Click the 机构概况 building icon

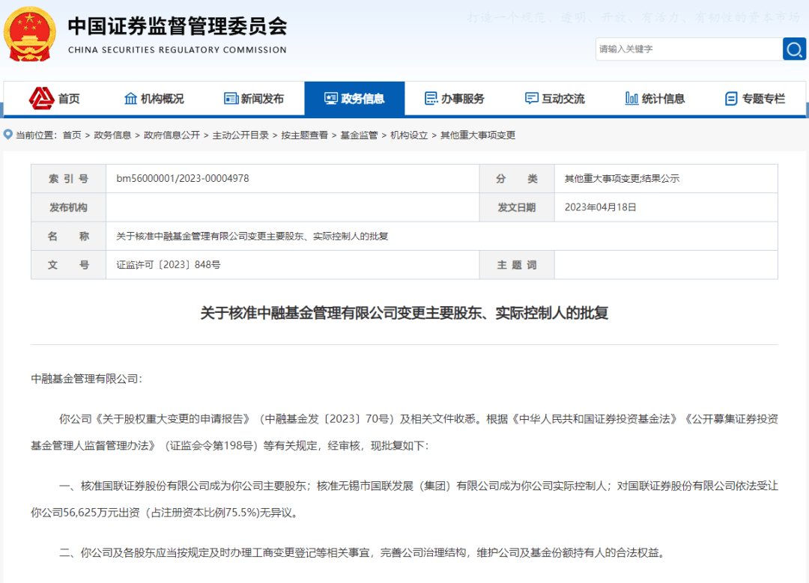click(x=130, y=99)
